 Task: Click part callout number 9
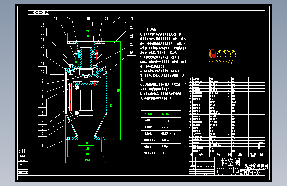tap(43, 81)
